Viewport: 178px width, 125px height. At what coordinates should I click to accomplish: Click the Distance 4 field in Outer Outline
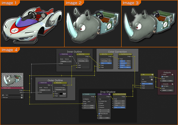point(45,90)
